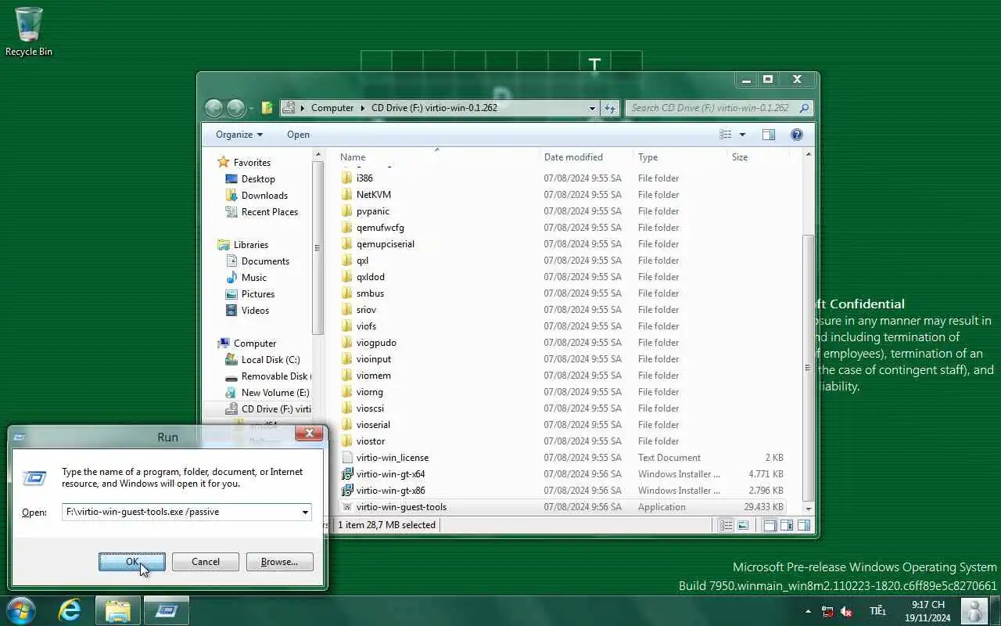Click the network status tray icon
Screen dimensions: 1001x626
pyautogui.click(x=827, y=611)
